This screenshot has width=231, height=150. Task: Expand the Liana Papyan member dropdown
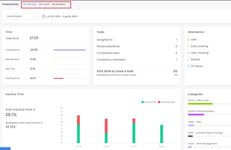click(x=22, y=16)
